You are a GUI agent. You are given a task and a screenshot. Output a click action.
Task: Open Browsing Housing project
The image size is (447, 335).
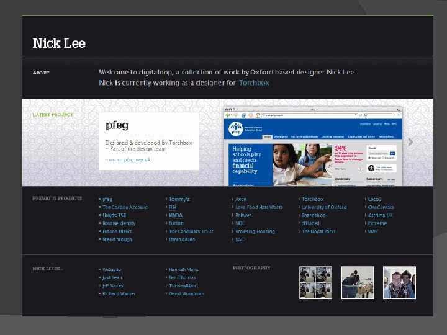pos(255,231)
